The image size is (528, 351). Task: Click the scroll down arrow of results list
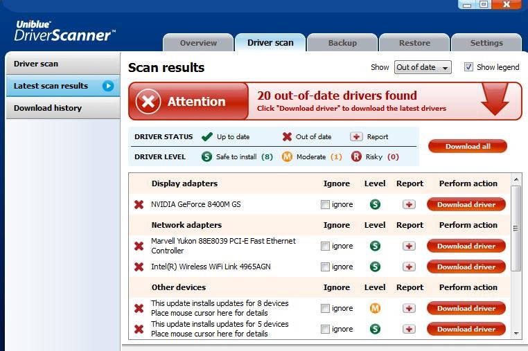[x=516, y=334]
